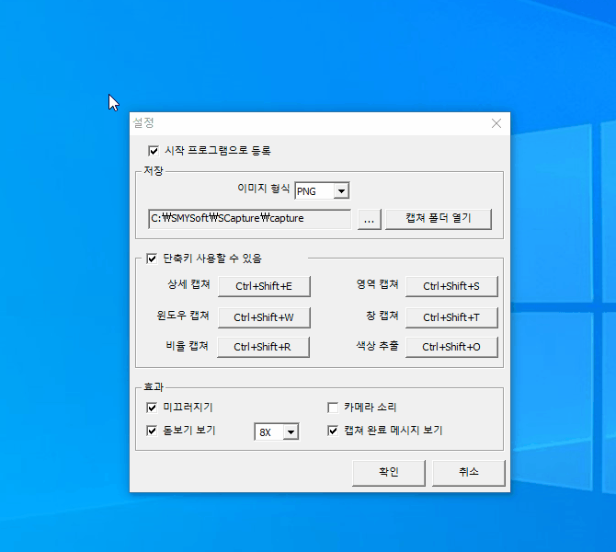Viewport: 616px width, 552px height.
Task: Open the 8X magnifier zoom dropdown
Action: point(291,432)
